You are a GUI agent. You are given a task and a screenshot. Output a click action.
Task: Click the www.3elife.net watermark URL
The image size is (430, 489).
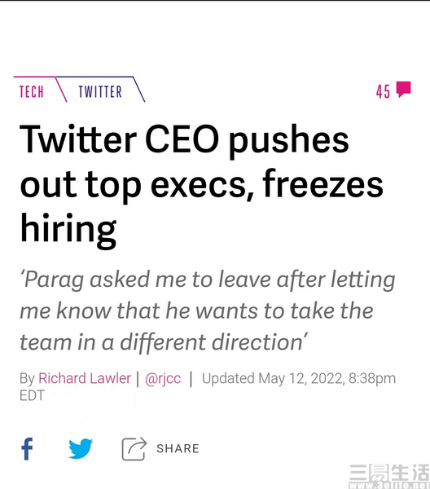(x=389, y=485)
